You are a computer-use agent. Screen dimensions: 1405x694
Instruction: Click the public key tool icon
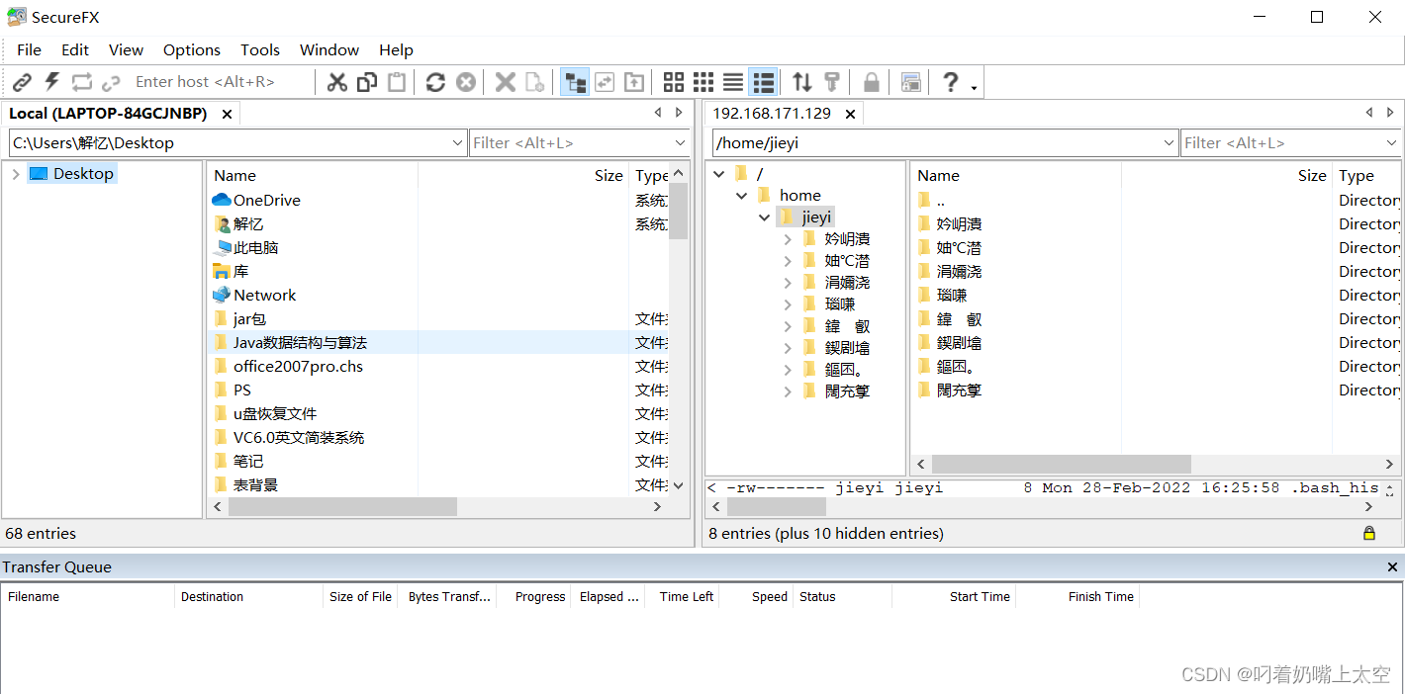832,82
